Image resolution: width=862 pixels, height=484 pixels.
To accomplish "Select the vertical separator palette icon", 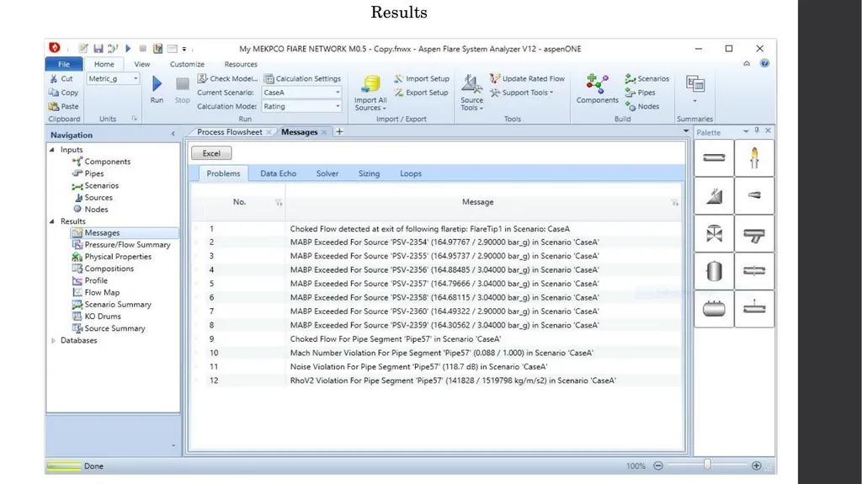I will (x=714, y=271).
